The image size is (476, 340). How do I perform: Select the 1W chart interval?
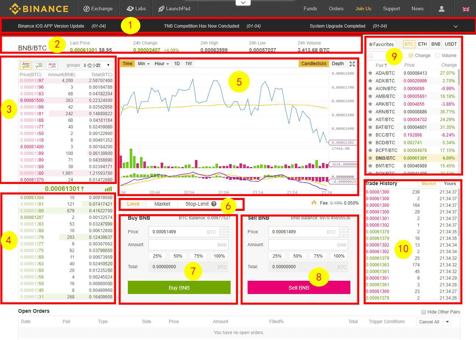(x=189, y=64)
